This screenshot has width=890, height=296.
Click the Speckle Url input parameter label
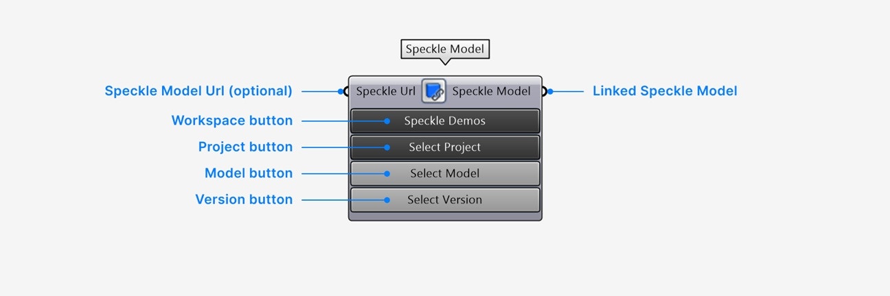click(386, 91)
